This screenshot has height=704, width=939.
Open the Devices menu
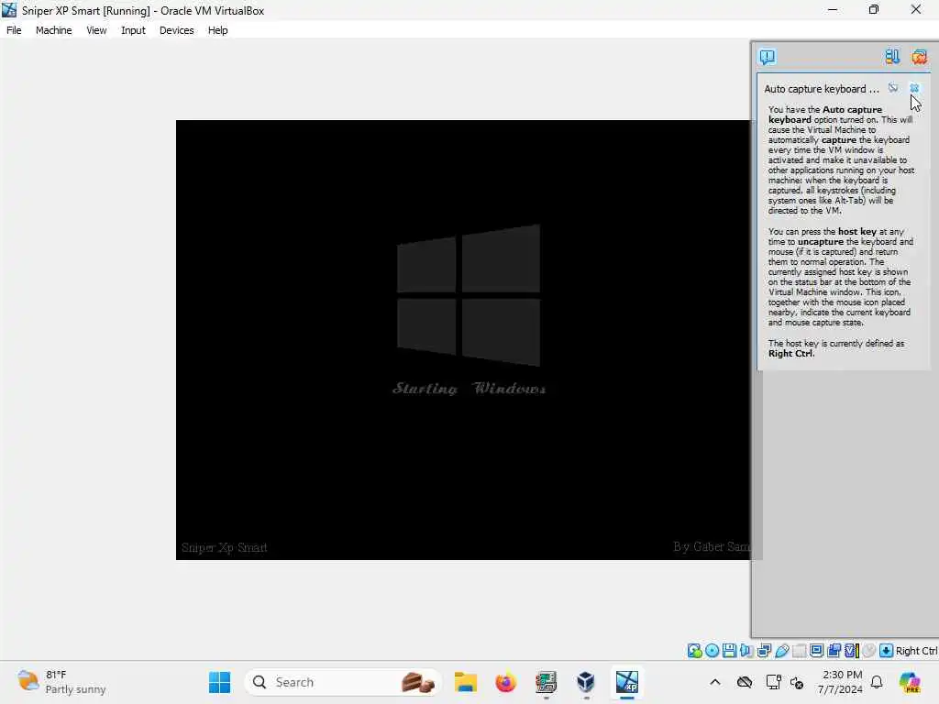pos(177,30)
